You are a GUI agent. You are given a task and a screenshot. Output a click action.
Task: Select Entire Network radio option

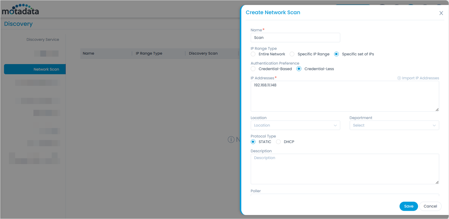253,54
